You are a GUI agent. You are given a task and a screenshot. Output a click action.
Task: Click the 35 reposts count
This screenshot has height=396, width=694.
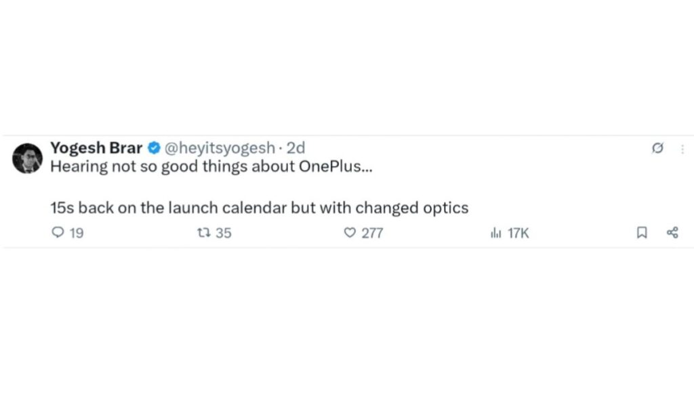tap(223, 233)
